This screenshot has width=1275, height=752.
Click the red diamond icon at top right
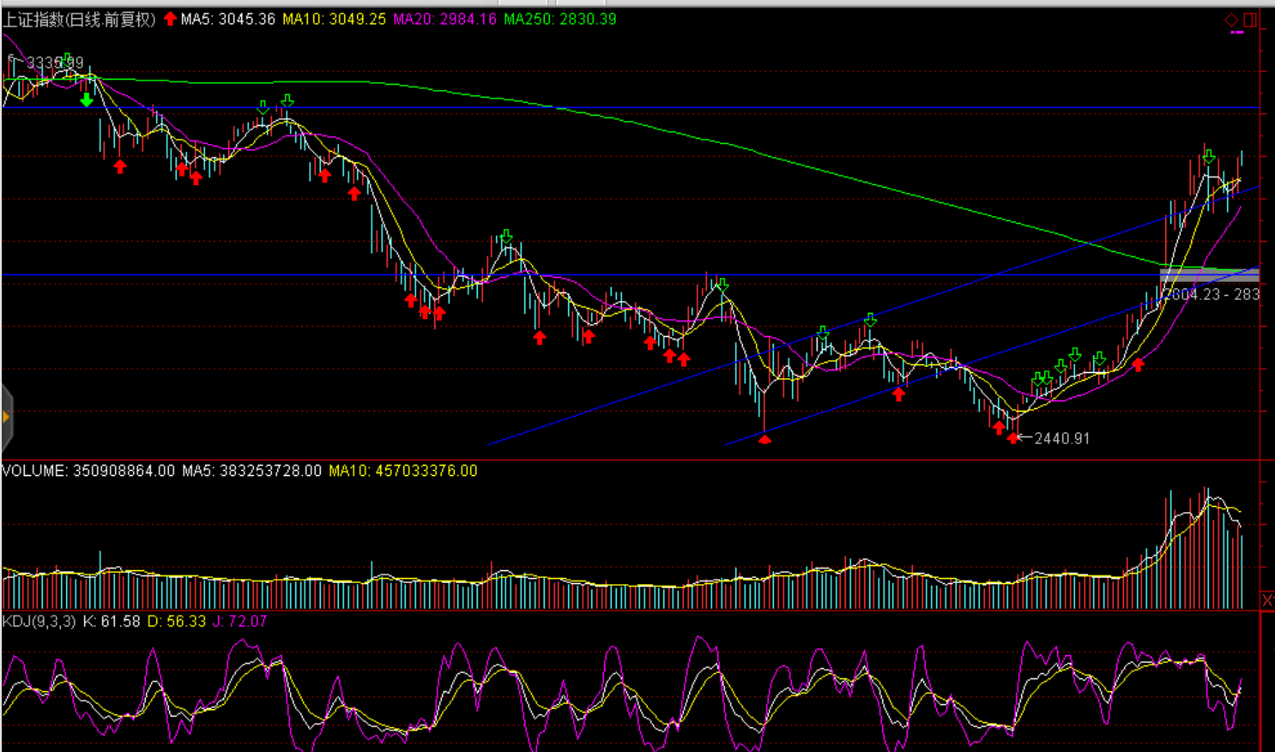click(x=1231, y=19)
